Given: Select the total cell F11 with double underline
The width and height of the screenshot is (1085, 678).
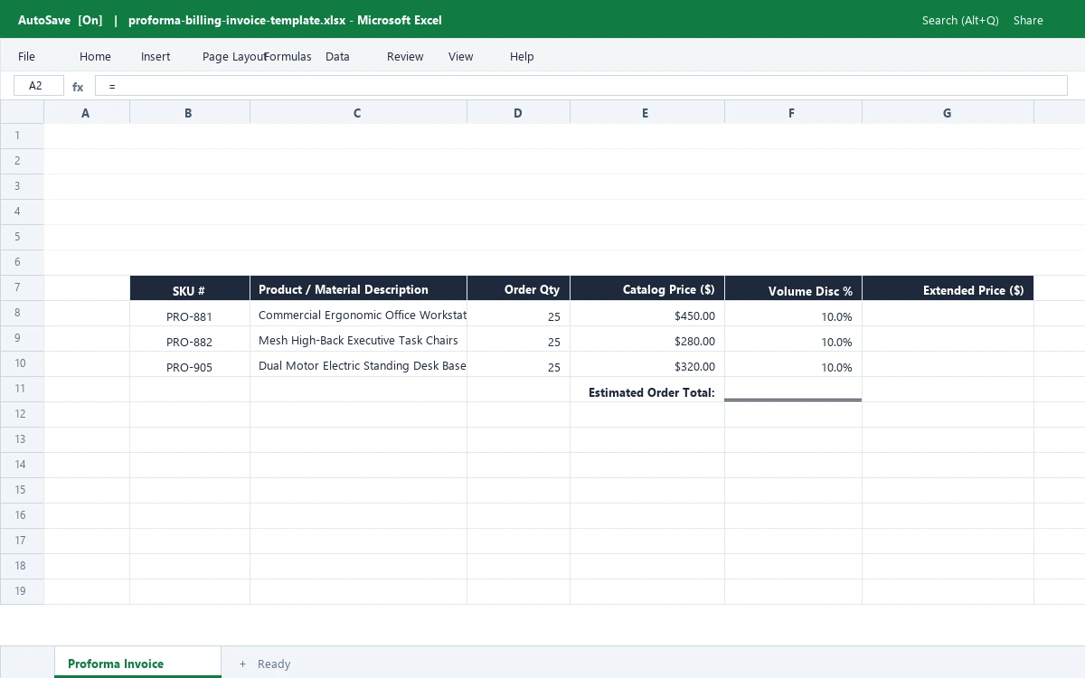Looking at the screenshot, I should (793, 390).
